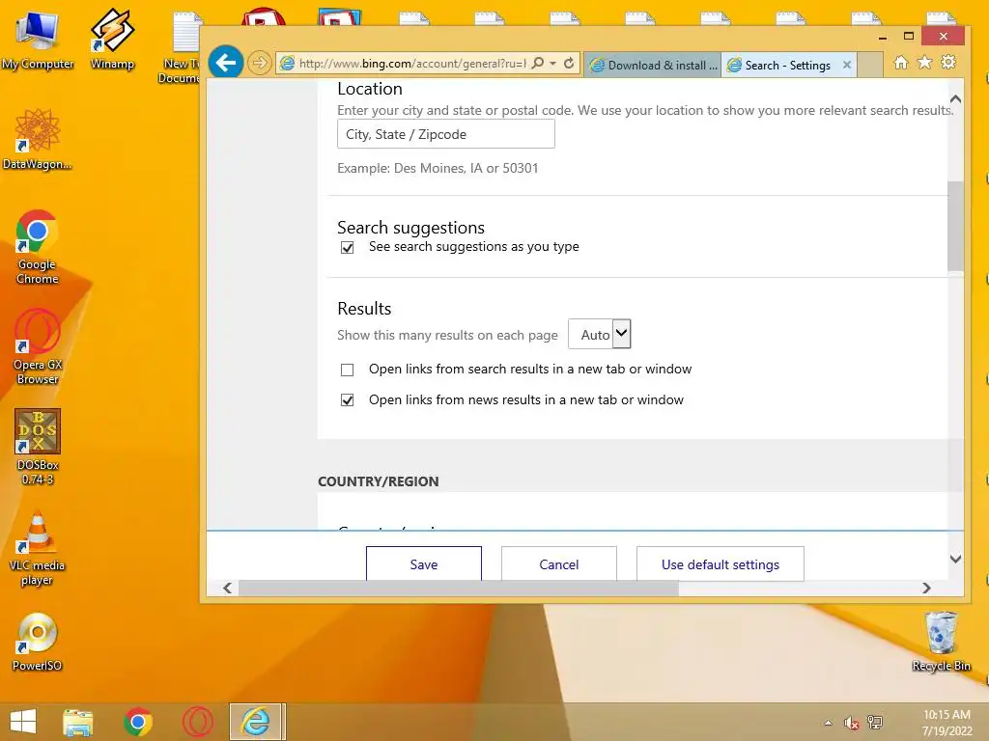The height and width of the screenshot is (741, 989).
Task: Go back with the blue back arrow
Action: click(x=225, y=63)
